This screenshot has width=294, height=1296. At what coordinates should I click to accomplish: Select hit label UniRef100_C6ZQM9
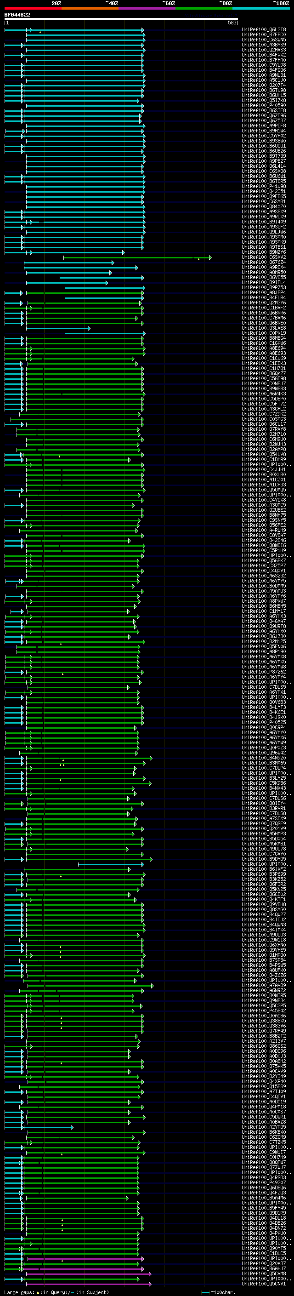(x=264, y=1137)
